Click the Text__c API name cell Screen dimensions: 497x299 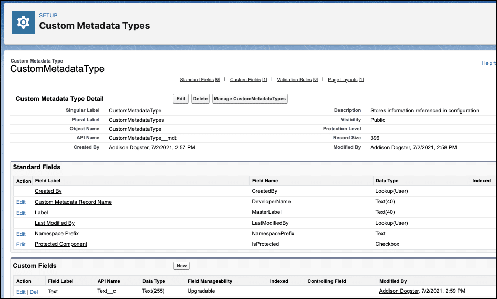107,291
